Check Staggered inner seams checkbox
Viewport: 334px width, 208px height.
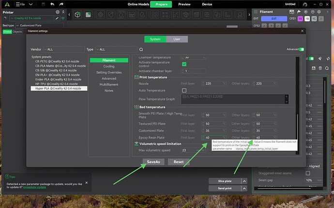[x=308, y=173]
